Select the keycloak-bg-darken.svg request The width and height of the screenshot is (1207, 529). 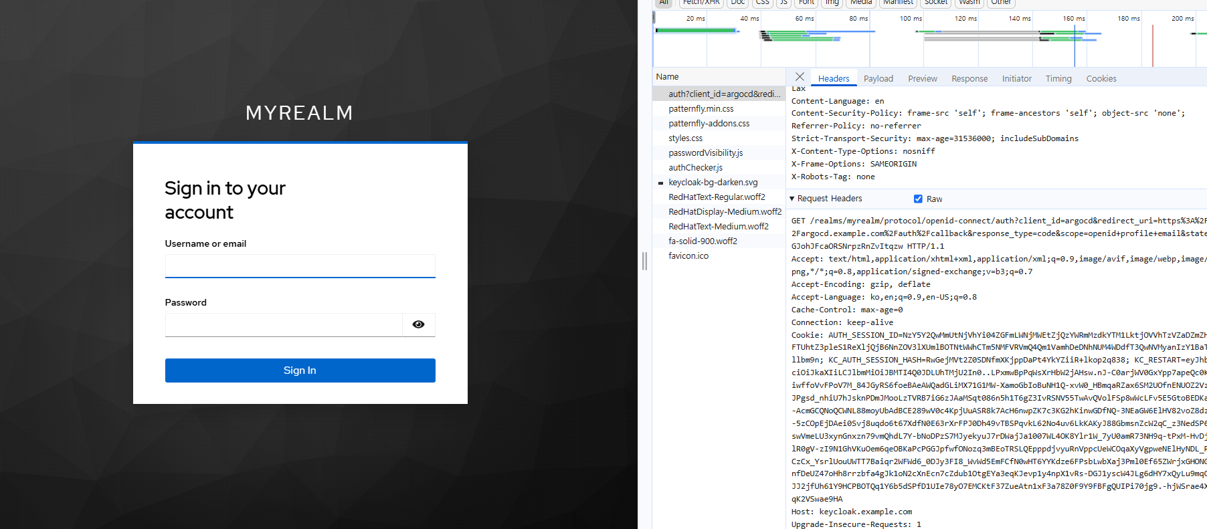pos(719,182)
